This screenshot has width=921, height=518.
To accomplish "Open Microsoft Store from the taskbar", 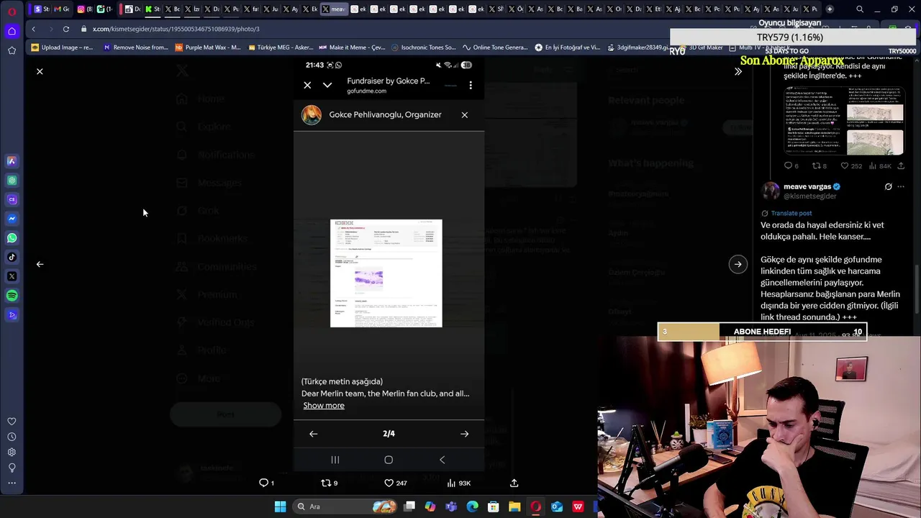I will 494,506.
